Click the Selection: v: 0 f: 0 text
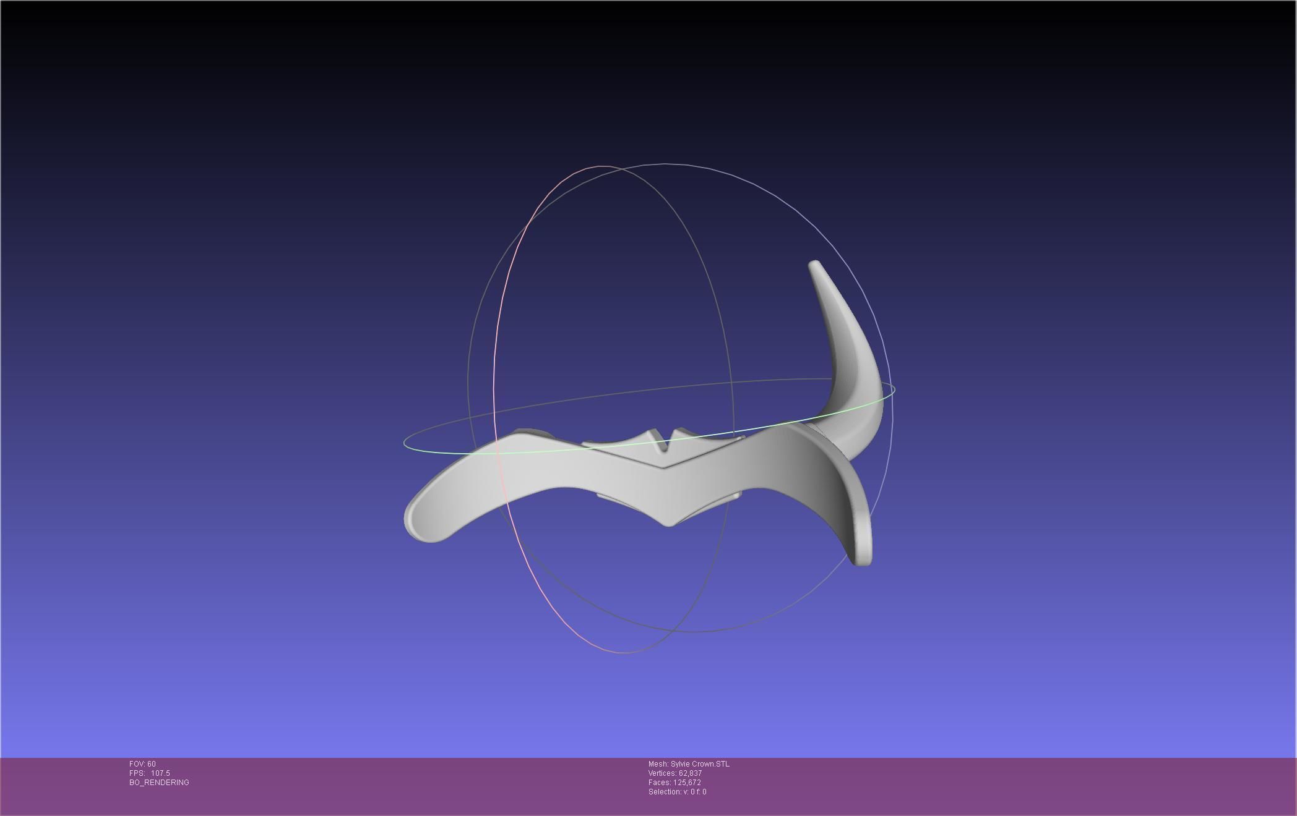The height and width of the screenshot is (816, 1297). (x=677, y=792)
